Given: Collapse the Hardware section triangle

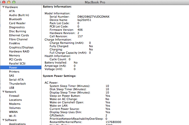Looking at the screenshot, I should [x=3, y=7].
